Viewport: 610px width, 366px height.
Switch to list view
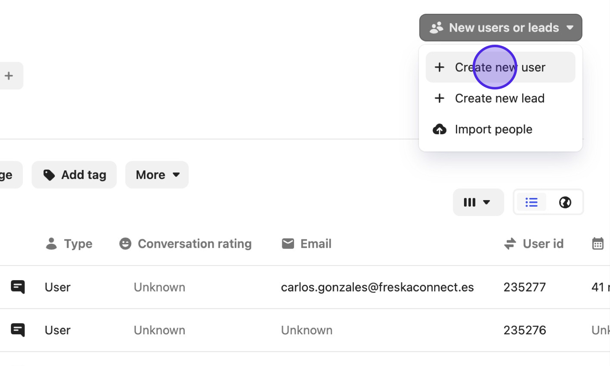(531, 202)
